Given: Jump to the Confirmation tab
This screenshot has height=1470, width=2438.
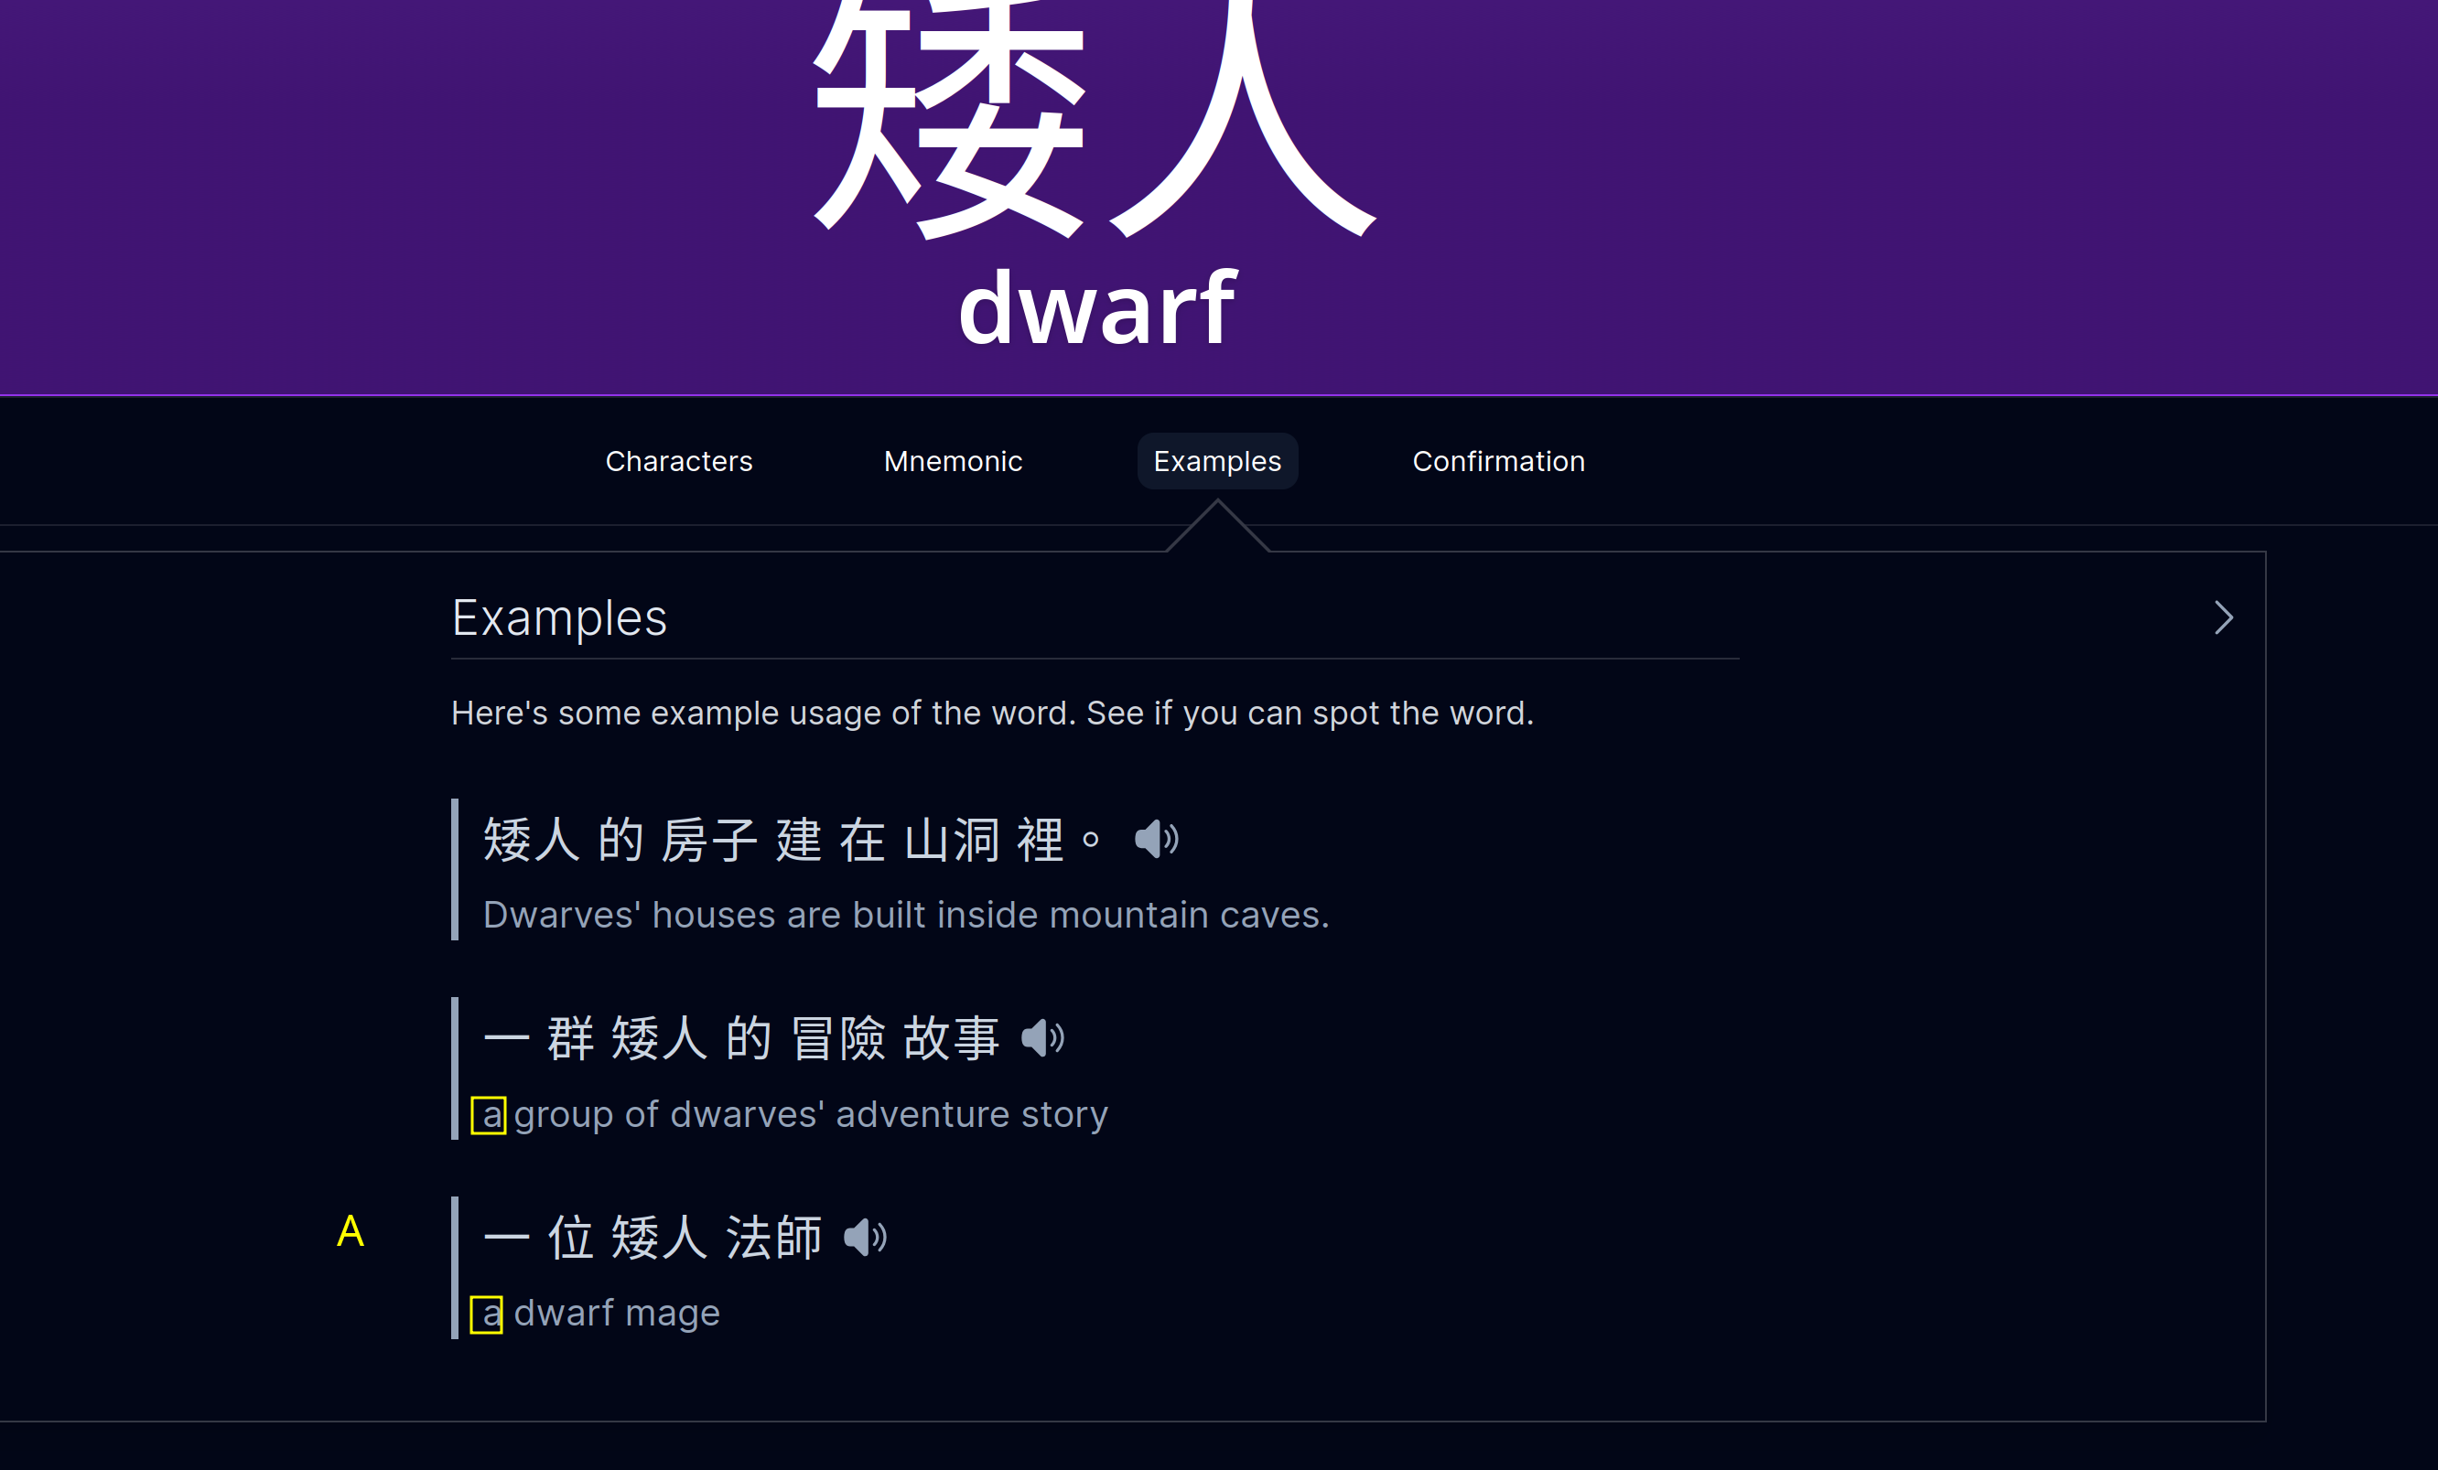Looking at the screenshot, I should pos(1498,461).
